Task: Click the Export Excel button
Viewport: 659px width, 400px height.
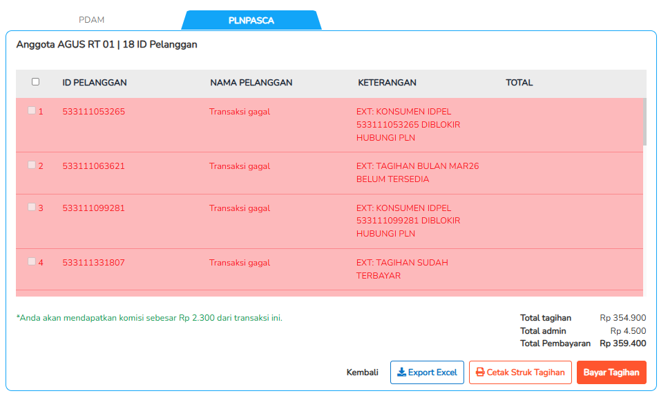Action: (427, 372)
